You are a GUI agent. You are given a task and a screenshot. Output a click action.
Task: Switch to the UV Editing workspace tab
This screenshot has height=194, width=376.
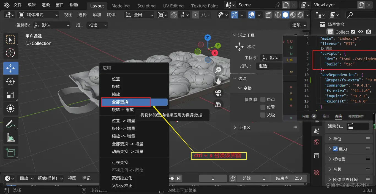click(x=173, y=6)
